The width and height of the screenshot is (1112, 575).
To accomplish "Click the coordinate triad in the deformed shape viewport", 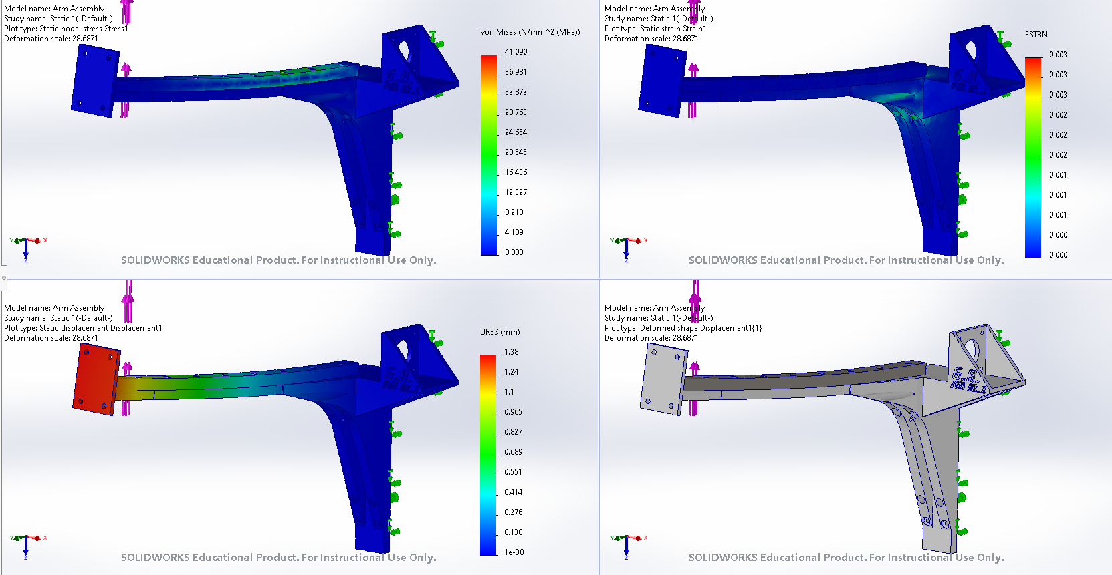I will 627,544.
